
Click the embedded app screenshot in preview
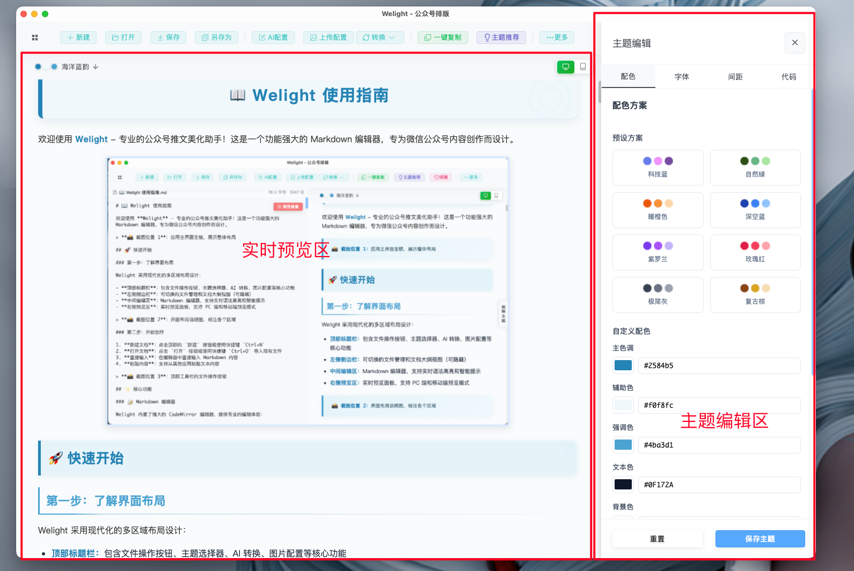coord(308,291)
